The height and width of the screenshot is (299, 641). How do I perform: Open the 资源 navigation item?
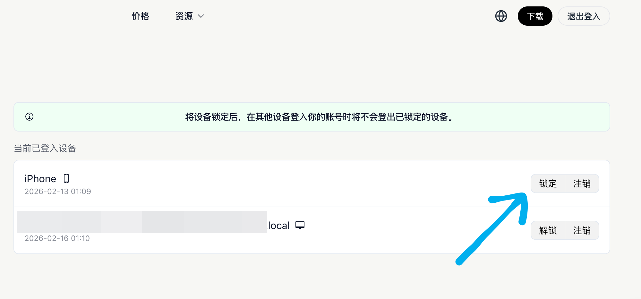(184, 16)
